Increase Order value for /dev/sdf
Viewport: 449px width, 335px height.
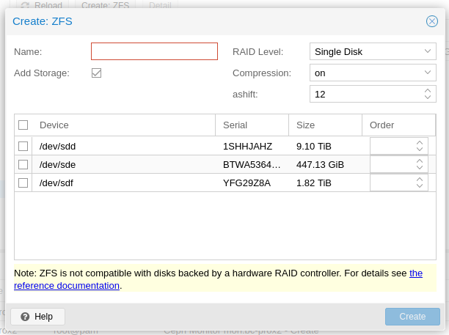(x=420, y=180)
